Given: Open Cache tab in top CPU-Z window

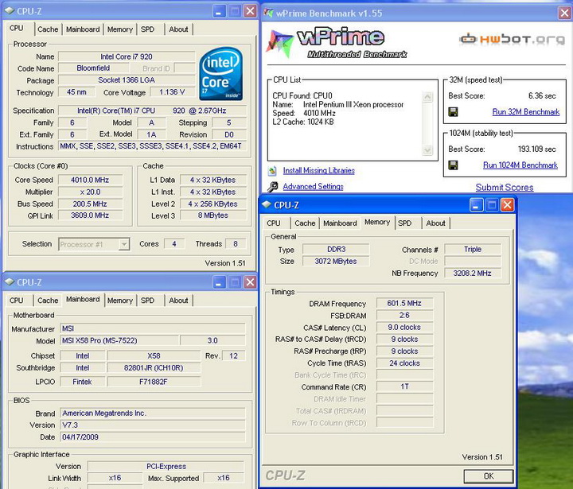Looking at the screenshot, I should pyautogui.click(x=48, y=29).
